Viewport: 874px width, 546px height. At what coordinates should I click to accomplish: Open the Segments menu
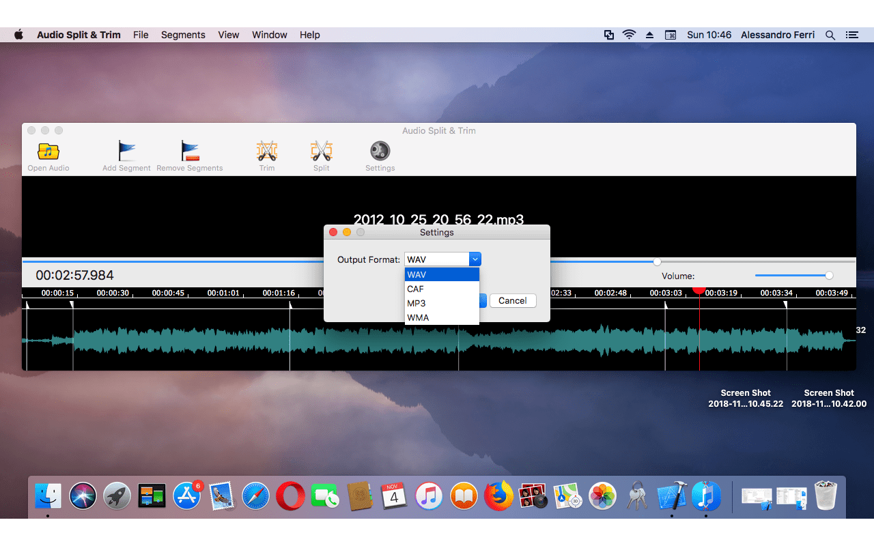pyautogui.click(x=183, y=34)
